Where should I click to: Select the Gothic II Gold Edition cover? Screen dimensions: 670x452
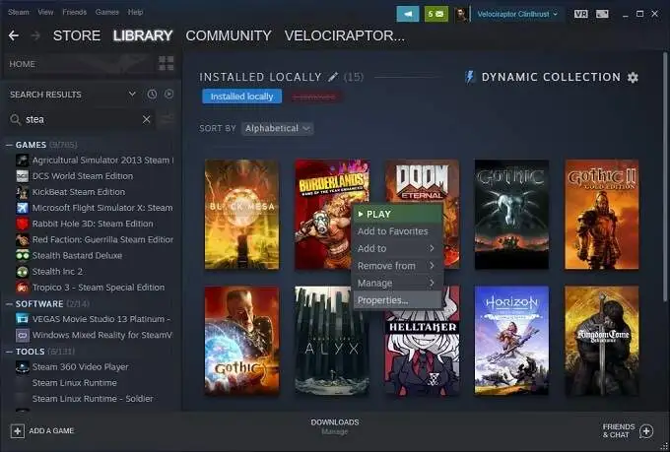(x=602, y=215)
